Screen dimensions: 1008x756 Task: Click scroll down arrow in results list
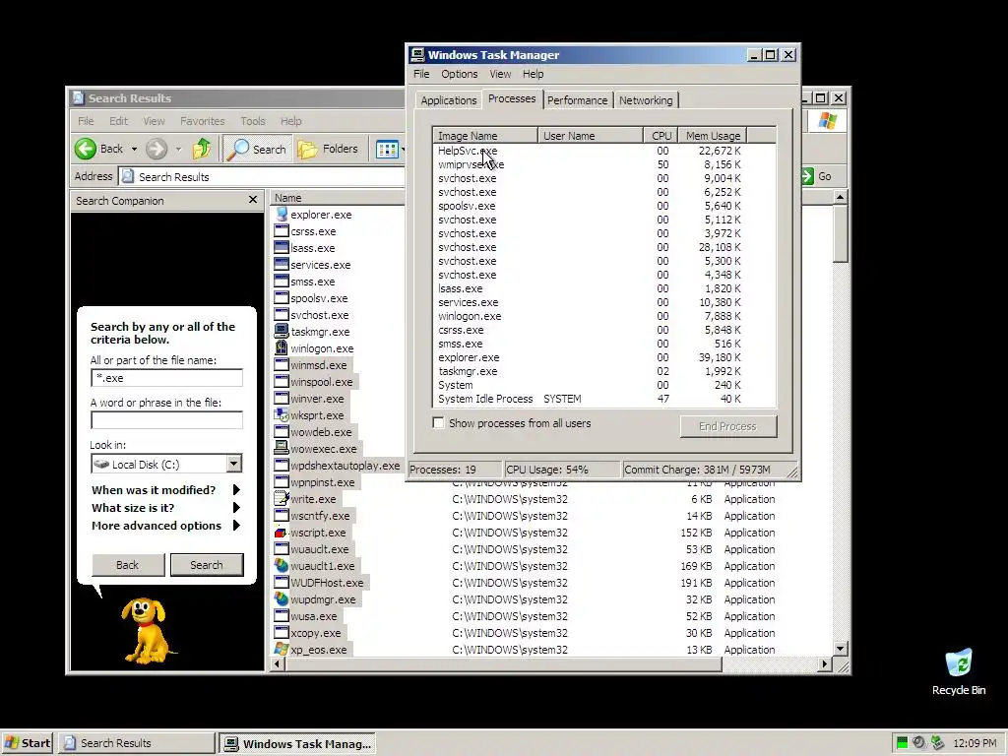tap(840, 649)
